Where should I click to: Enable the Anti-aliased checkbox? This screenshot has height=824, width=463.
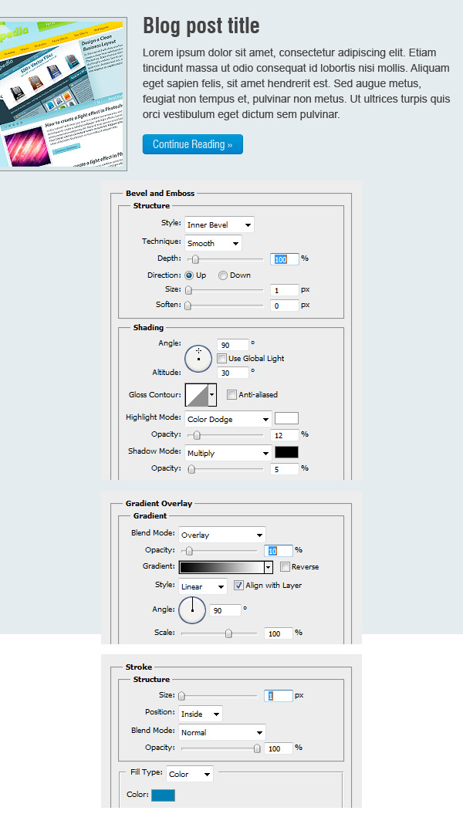tap(231, 395)
